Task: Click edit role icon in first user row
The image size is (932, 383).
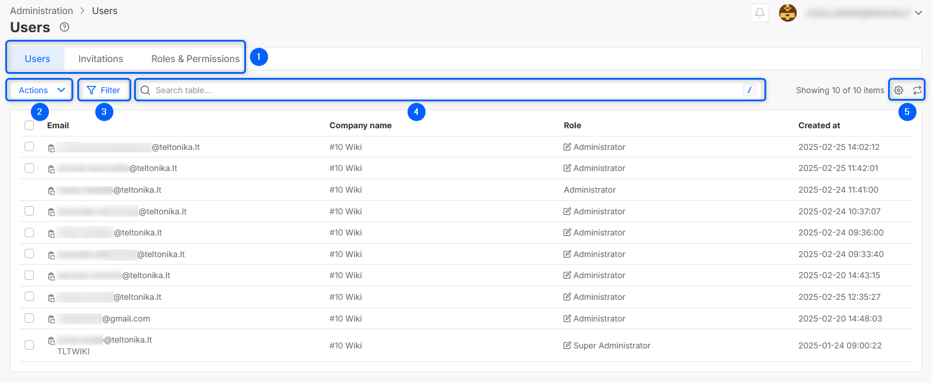Action: point(567,147)
